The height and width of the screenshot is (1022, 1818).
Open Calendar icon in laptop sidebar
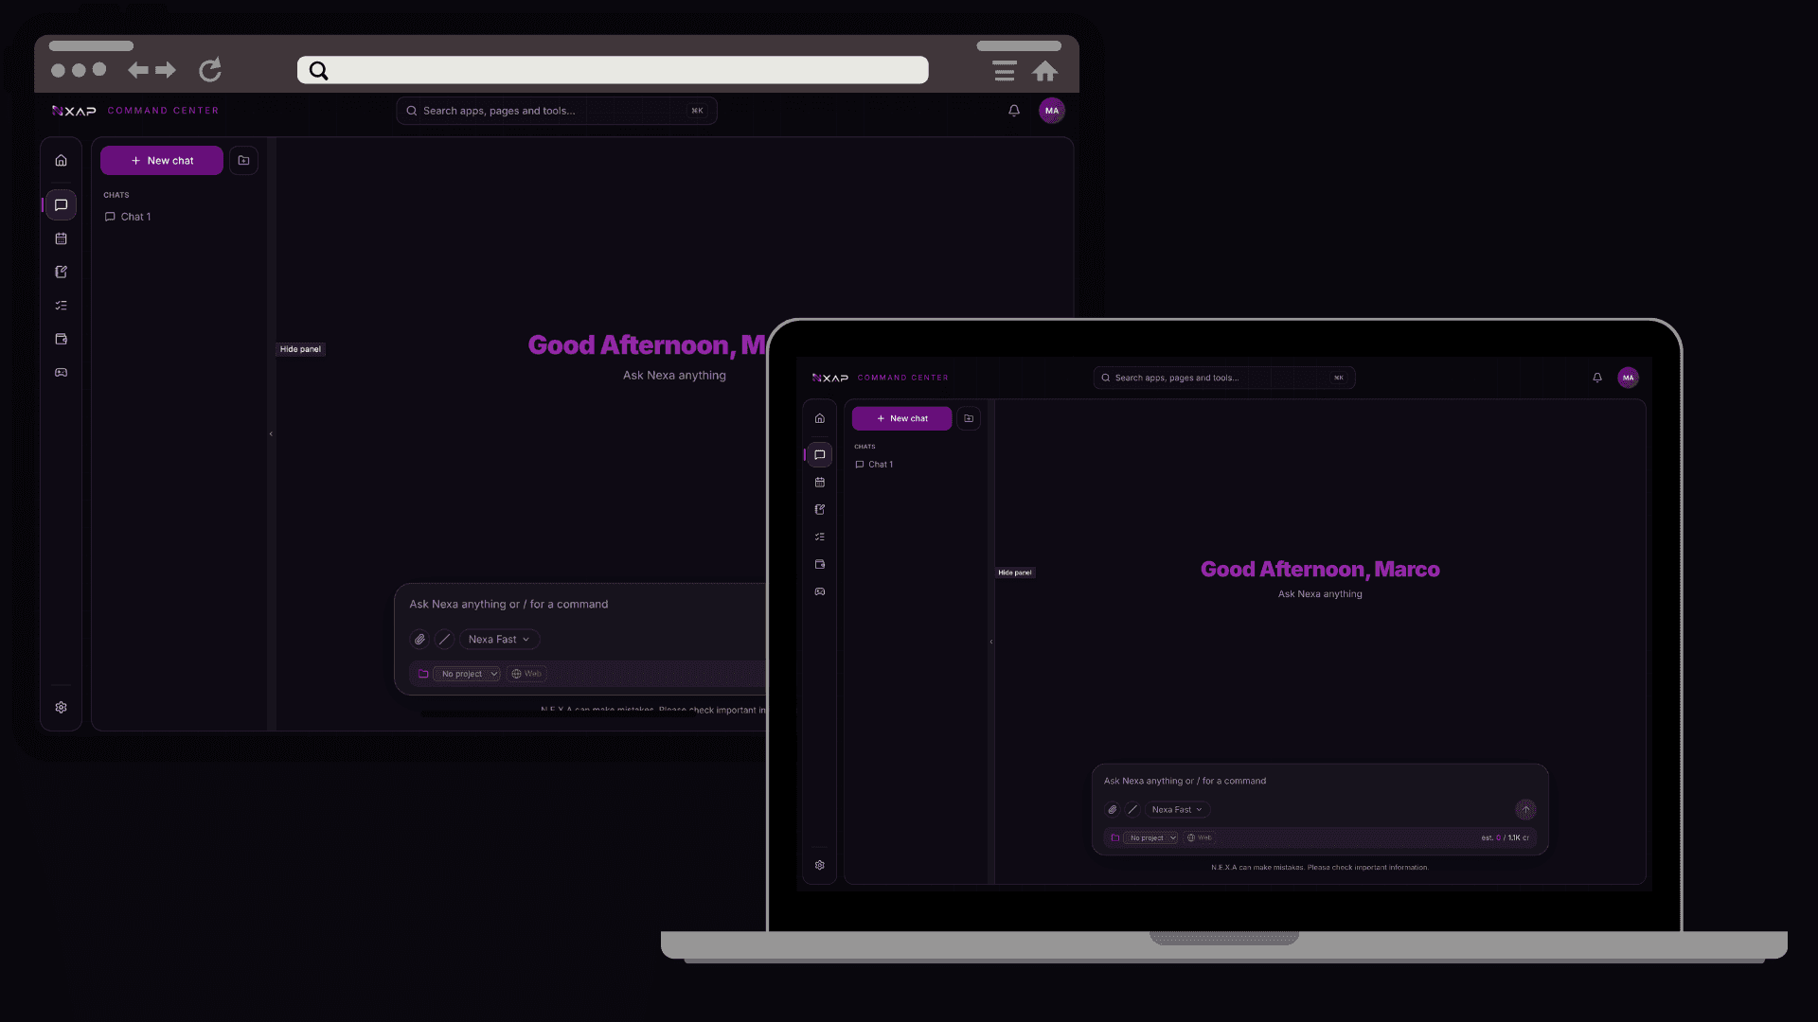[x=820, y=483]
